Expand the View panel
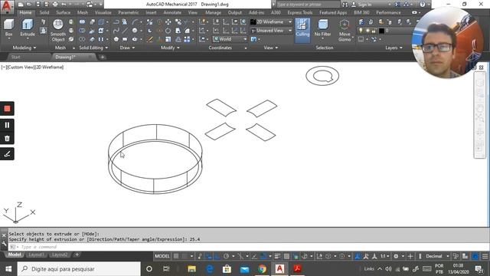 click(x=270, y=48)
